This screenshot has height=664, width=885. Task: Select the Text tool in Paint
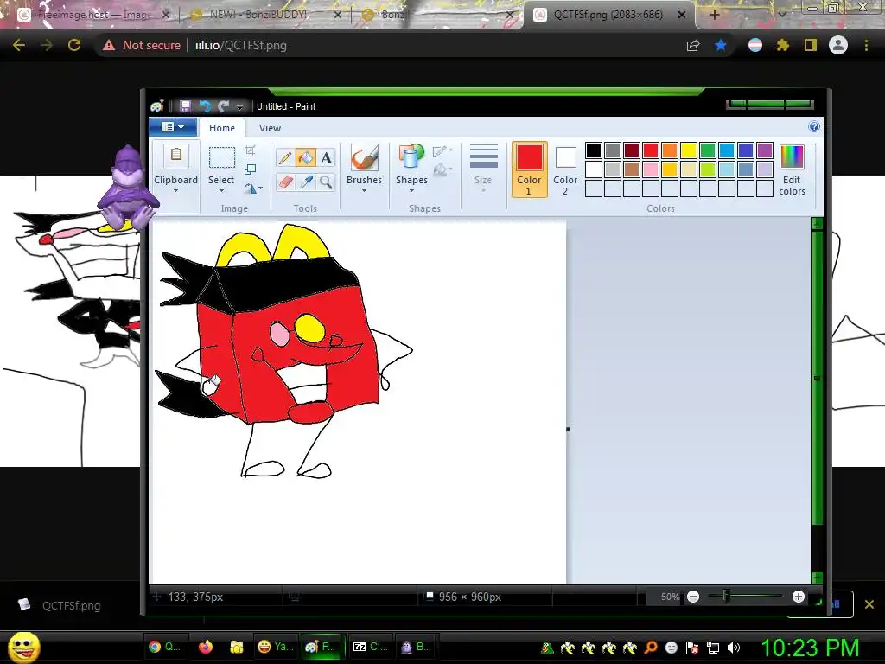(x=326, y=157)
